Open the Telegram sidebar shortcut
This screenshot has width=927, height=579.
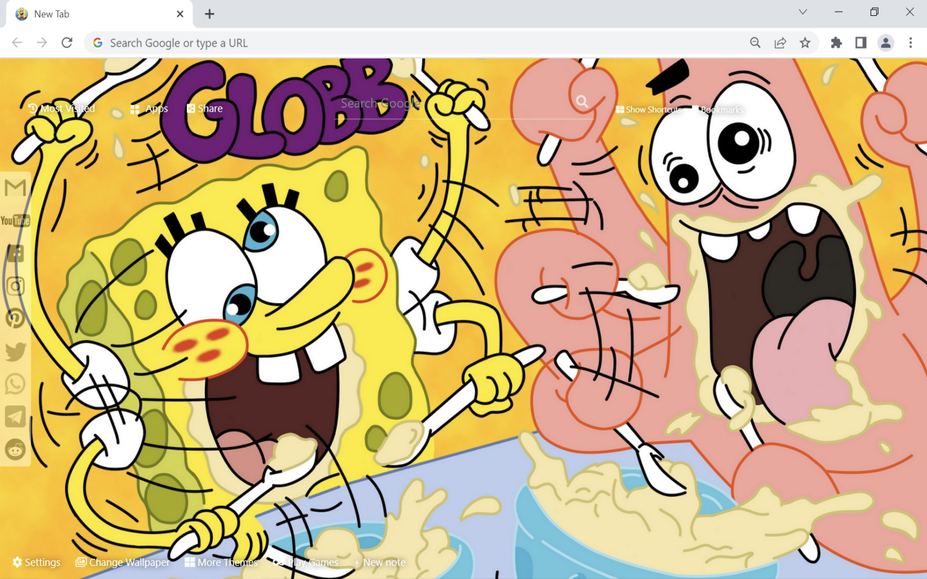(15, 417)
